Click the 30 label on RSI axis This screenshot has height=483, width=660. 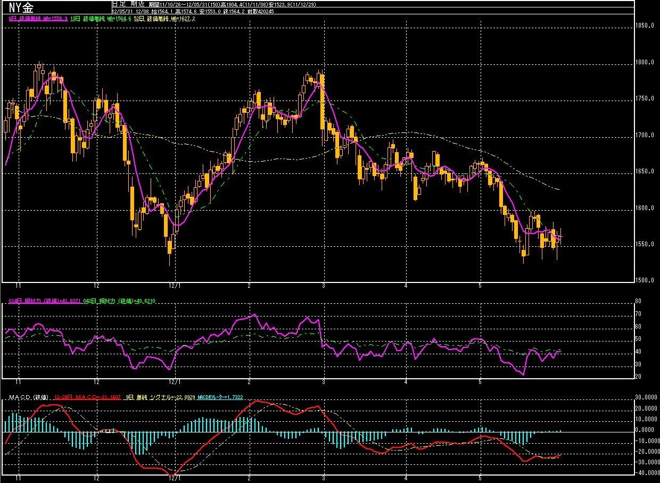[x=639, y=364]
